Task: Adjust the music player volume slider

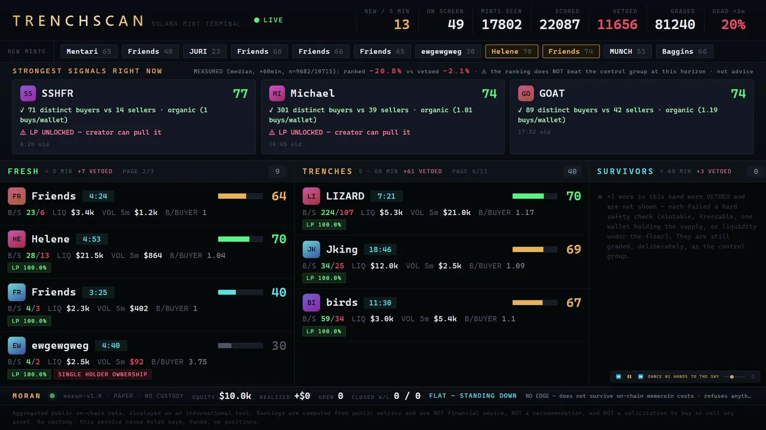Action: pos(734,377)
